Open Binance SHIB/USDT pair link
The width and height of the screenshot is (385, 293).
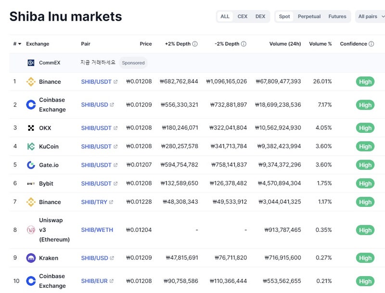pos(96,82)
